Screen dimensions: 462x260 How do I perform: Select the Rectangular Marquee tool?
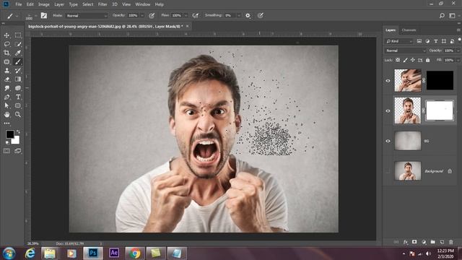(x=18, y=35)
